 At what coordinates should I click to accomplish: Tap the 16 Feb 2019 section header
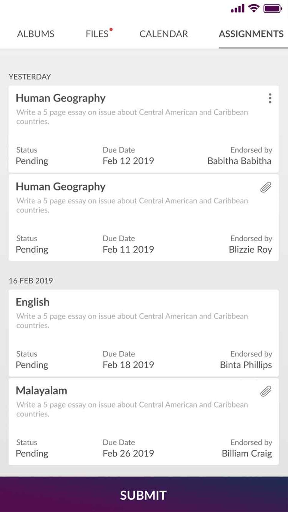pos(31,281)
